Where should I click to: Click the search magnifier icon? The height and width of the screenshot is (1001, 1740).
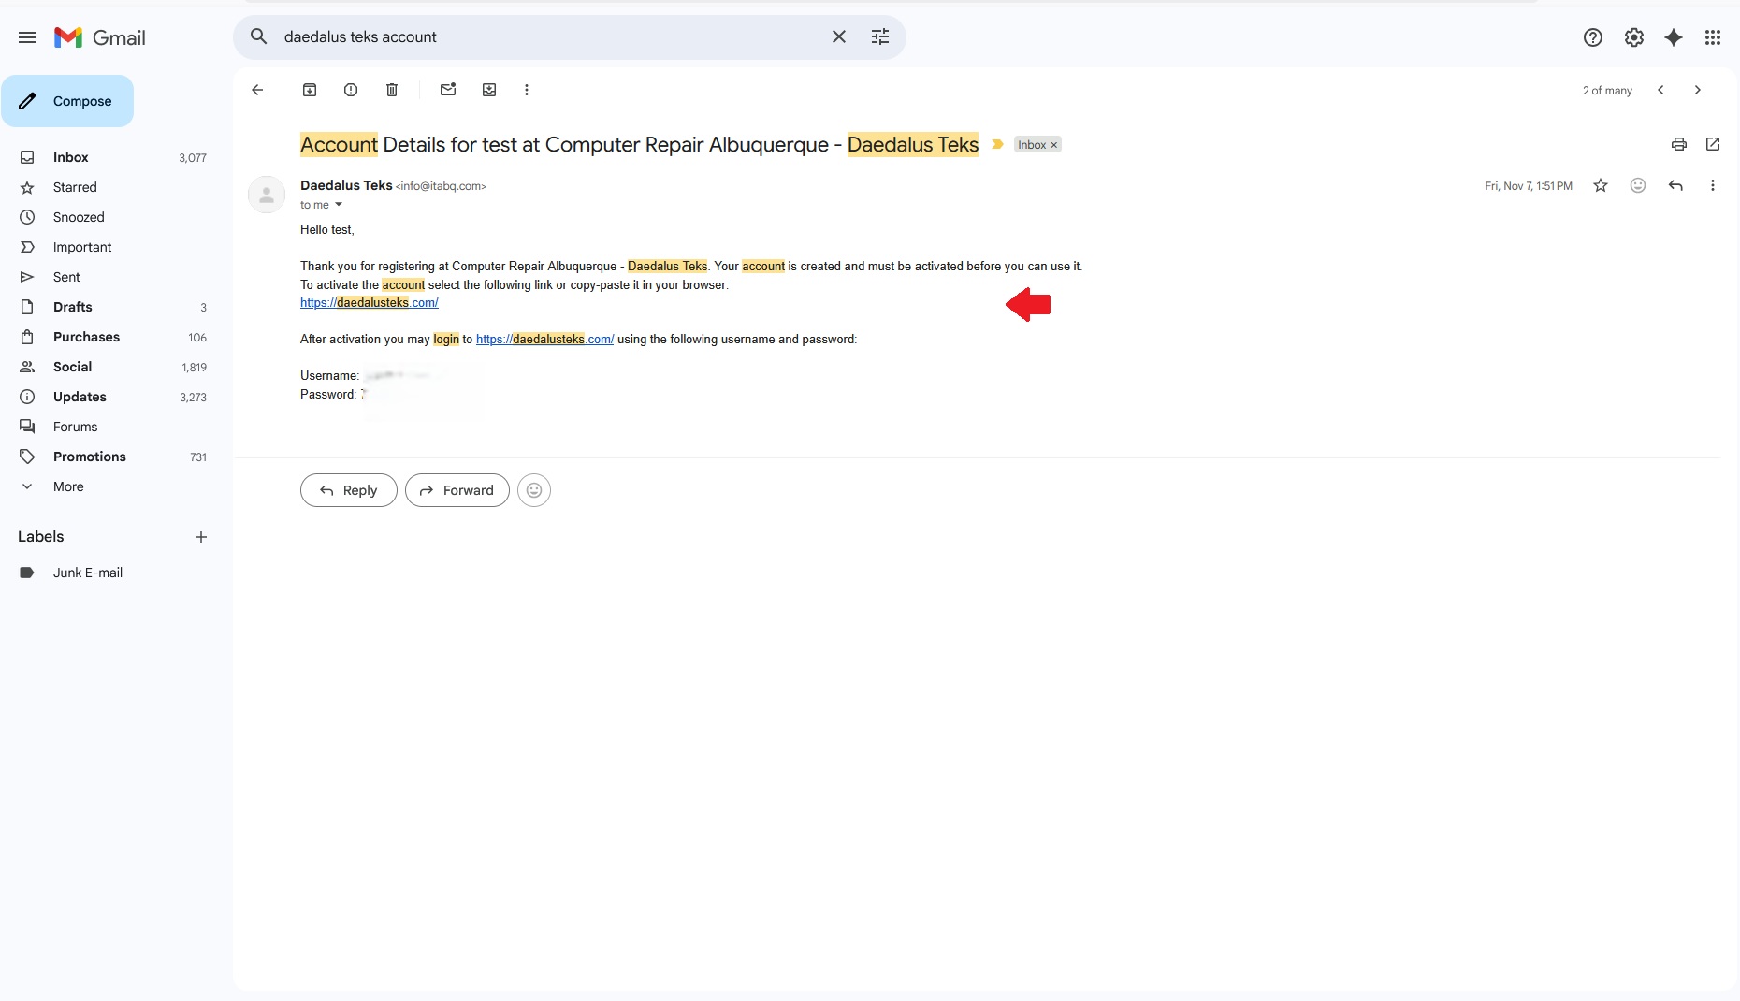[258, 36]
